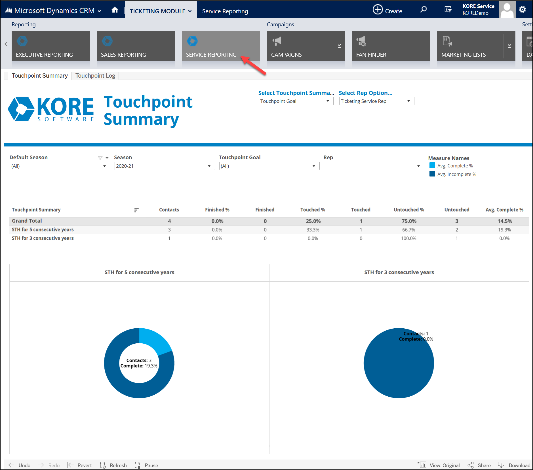Click the Refresh data icon
The image size is (533, 470).
click(103, 465)
